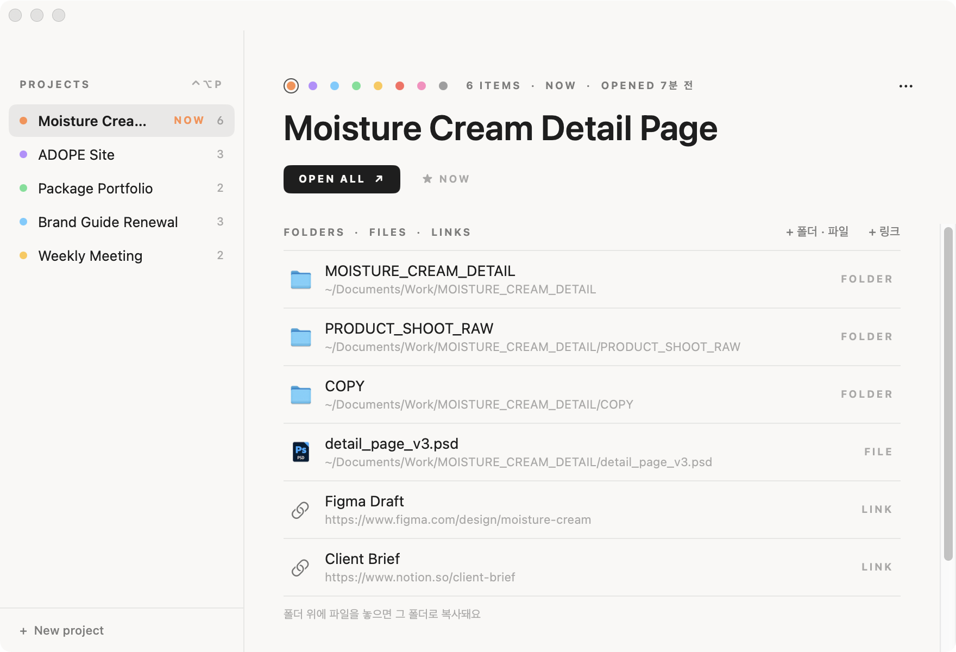Open the Package Portfolio project
The image size is (956, 652).
[x=122, y=189]
